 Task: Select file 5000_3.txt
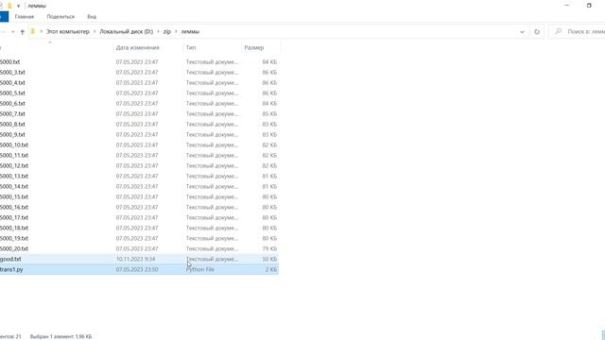[12, 72]
